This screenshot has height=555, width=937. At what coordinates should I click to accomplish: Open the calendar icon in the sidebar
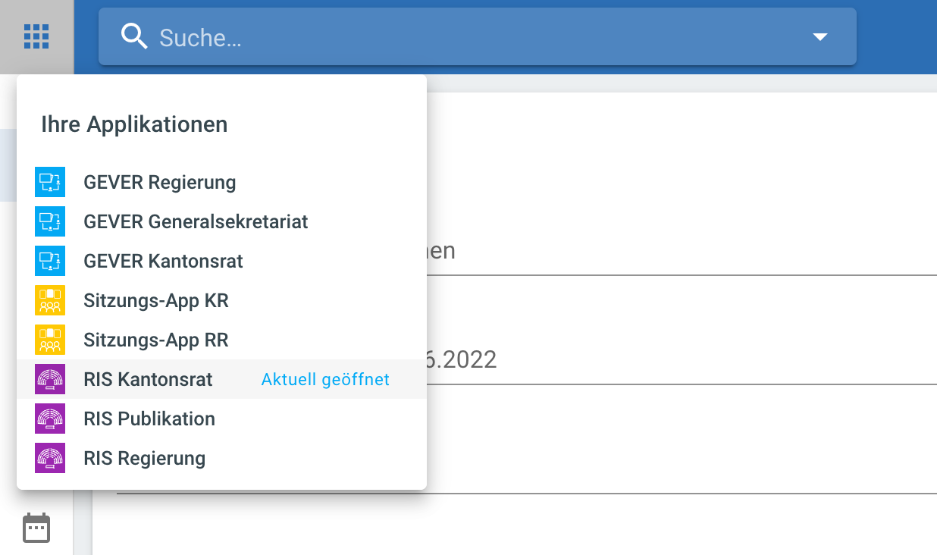[36, 528]
